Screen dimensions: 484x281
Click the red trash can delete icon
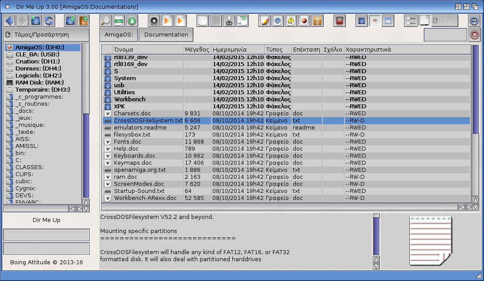(339, 21)
